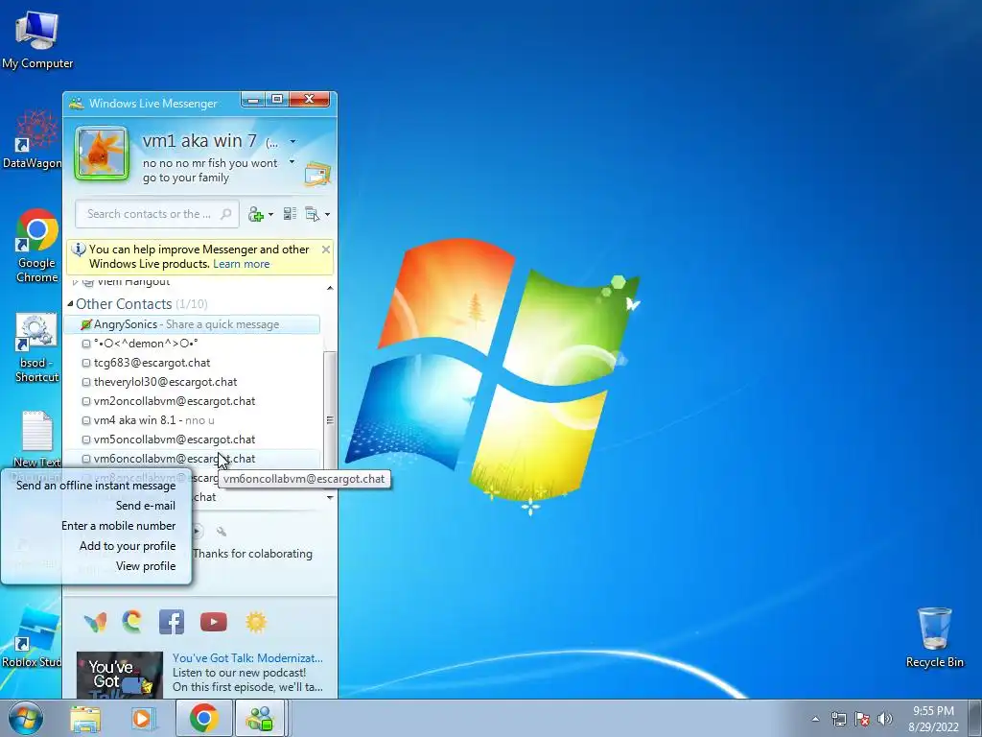Choose Send an offline instant message
Image resolution: width=982 pixels, height=737 pixels.
[x=96, y=485]
